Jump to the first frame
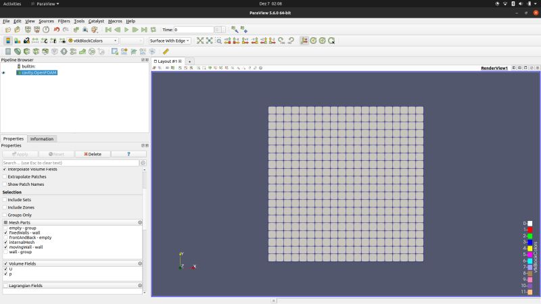This screenshot has width=541, height=304. tap(108, 30)
